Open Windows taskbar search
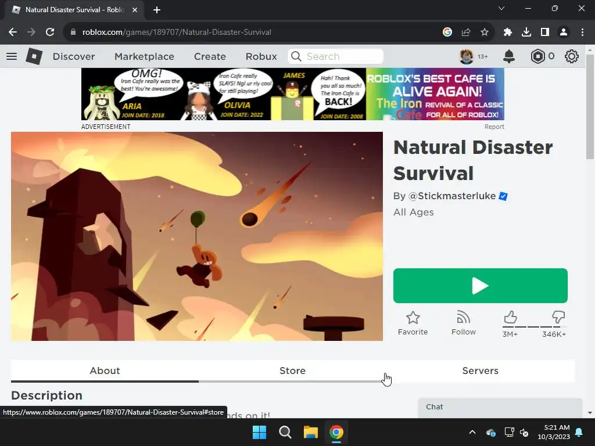Image resolution: width=595 pixels, height=446 pixels. pos(285,432)
